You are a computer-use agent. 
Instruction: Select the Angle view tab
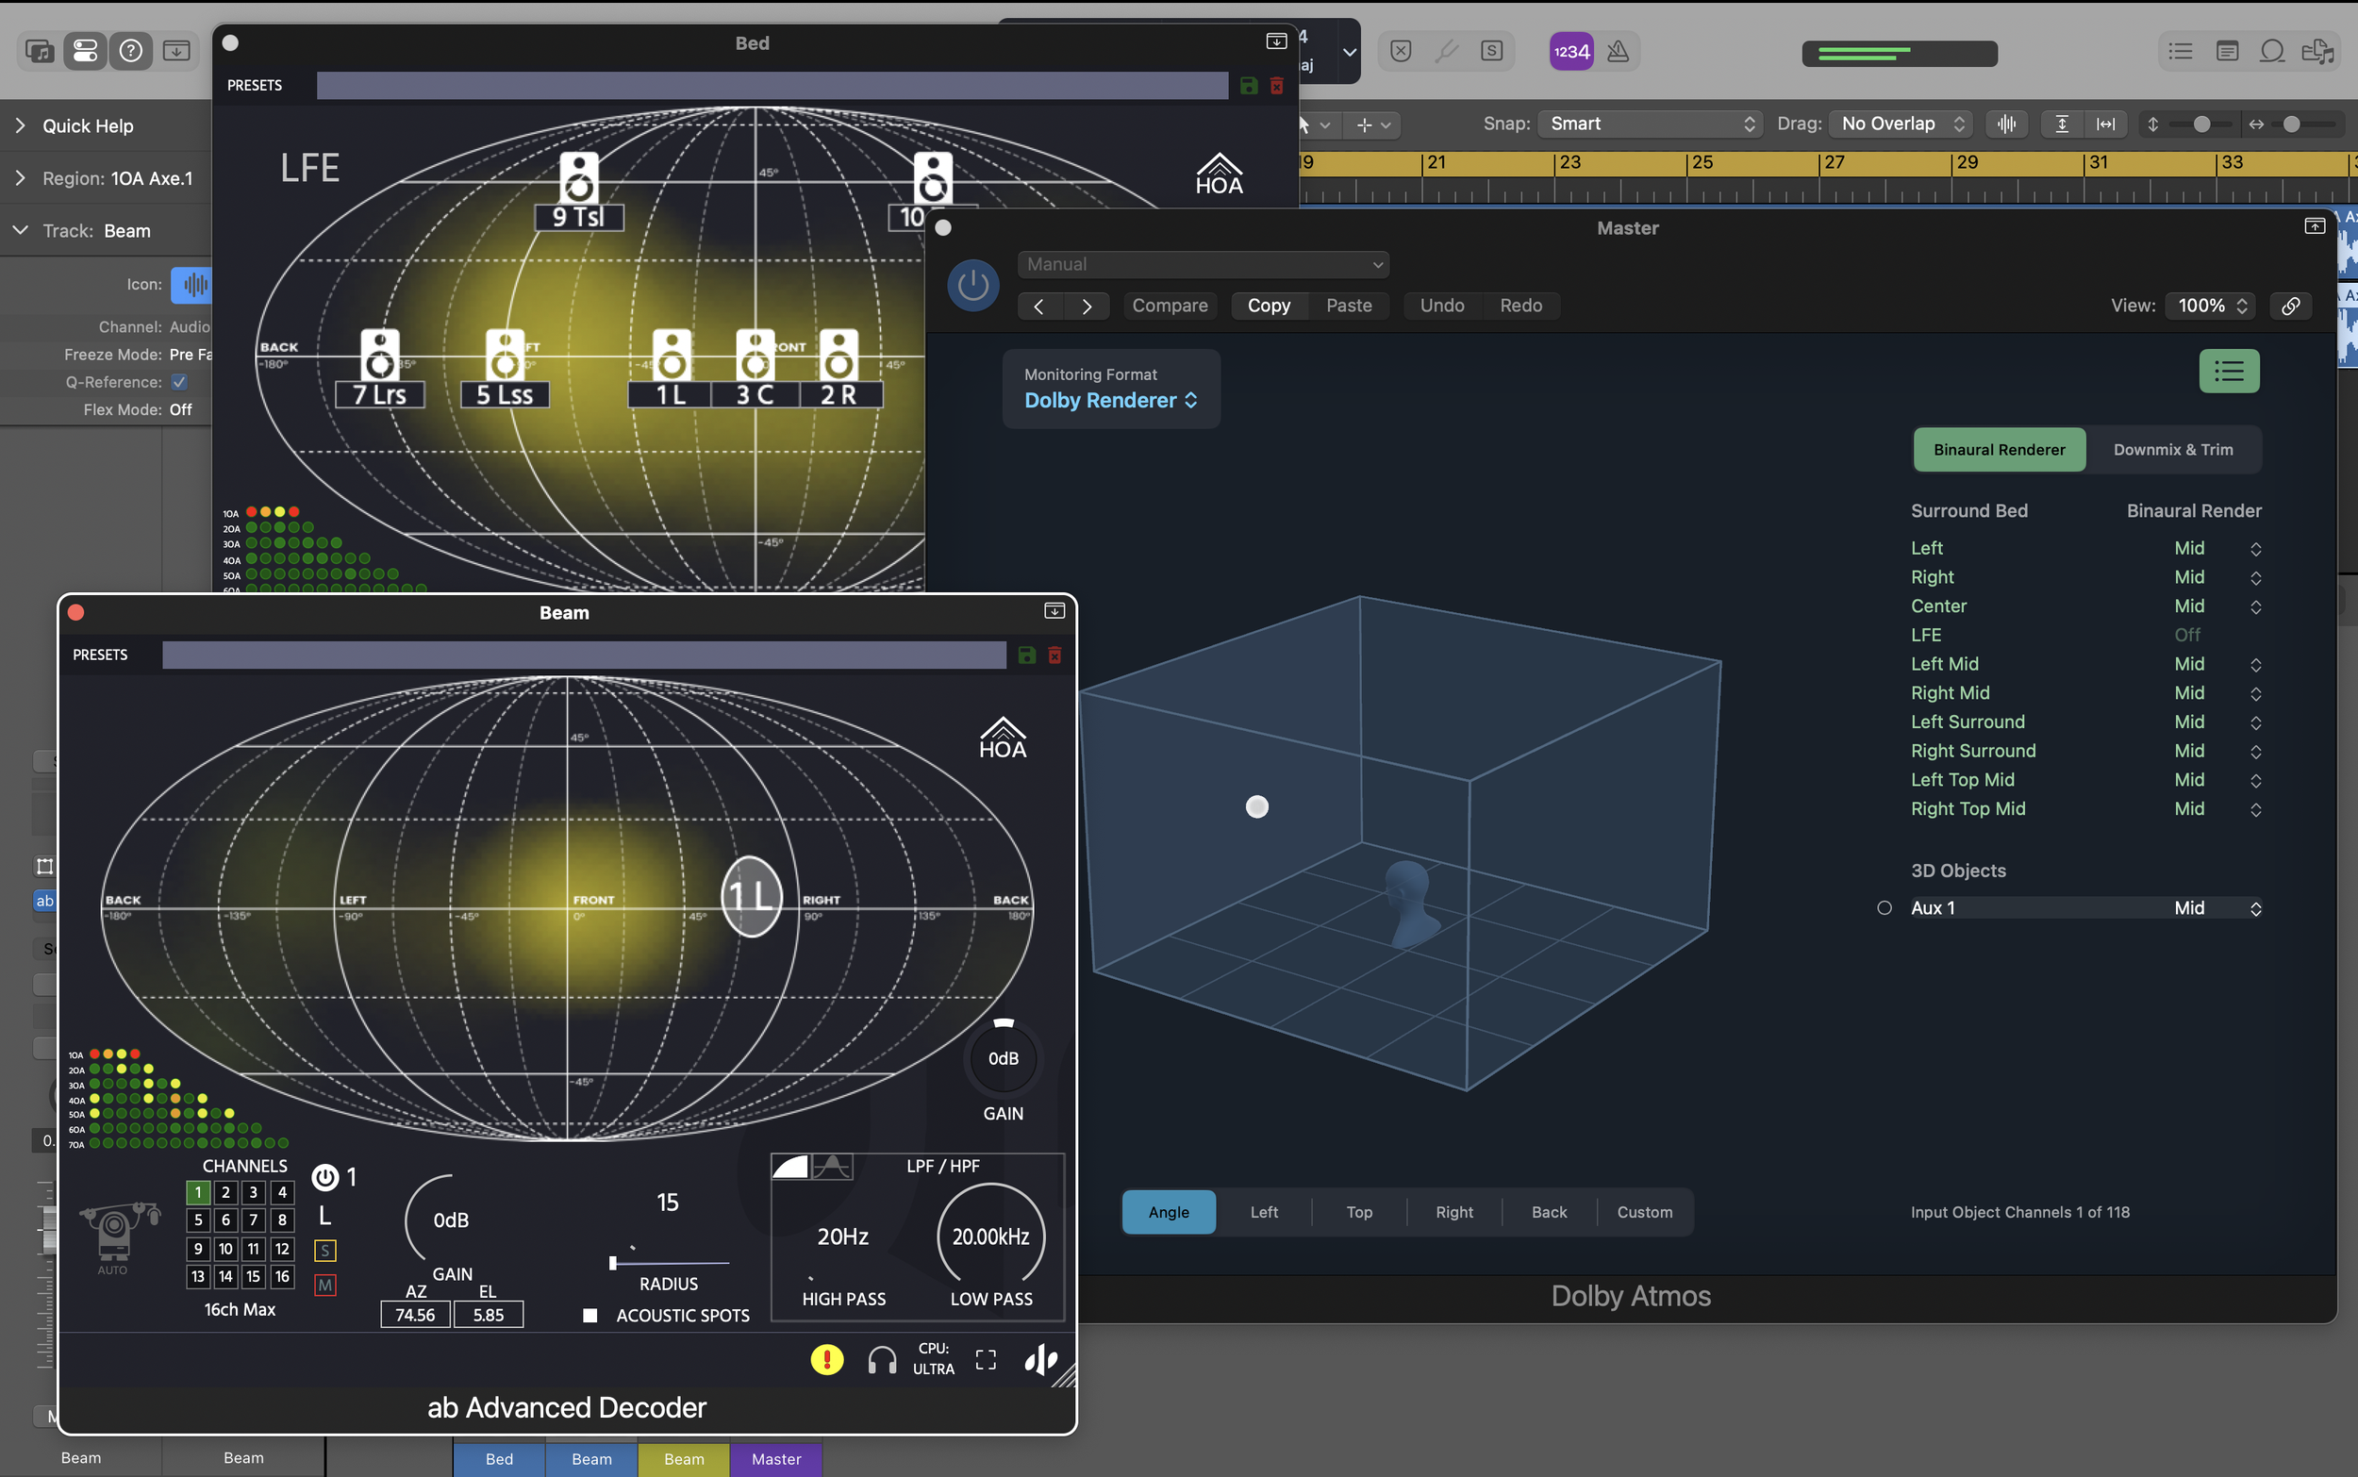coord(1169,1212)
